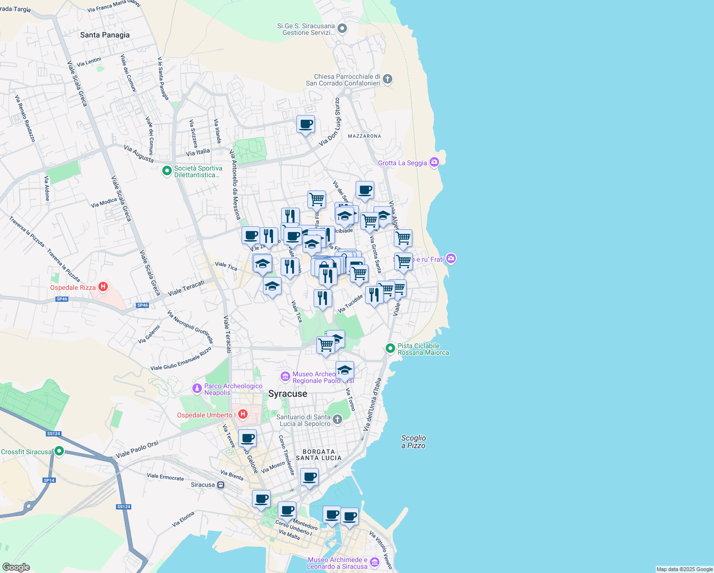714x573 pixels.
Task: Click the photo spot marker by ru' Frati
Action: click(x=451, y=259)
